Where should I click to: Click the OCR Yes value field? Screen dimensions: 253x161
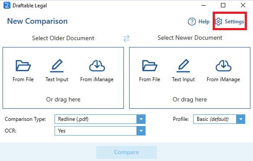pyautogui.click(x=96, y=131)
